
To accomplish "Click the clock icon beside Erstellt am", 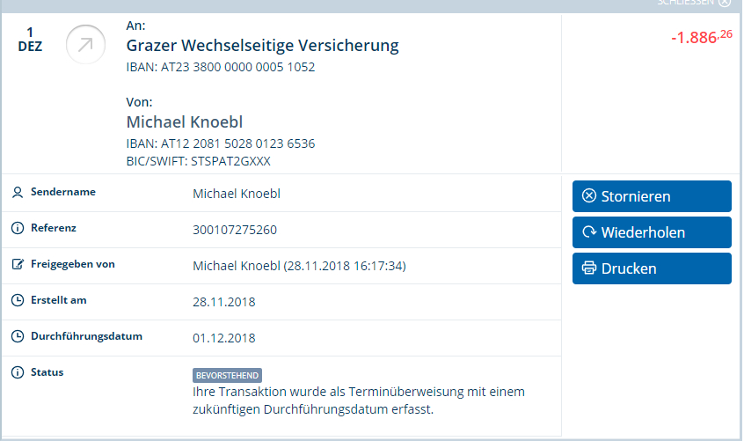I will click(18, 300).
